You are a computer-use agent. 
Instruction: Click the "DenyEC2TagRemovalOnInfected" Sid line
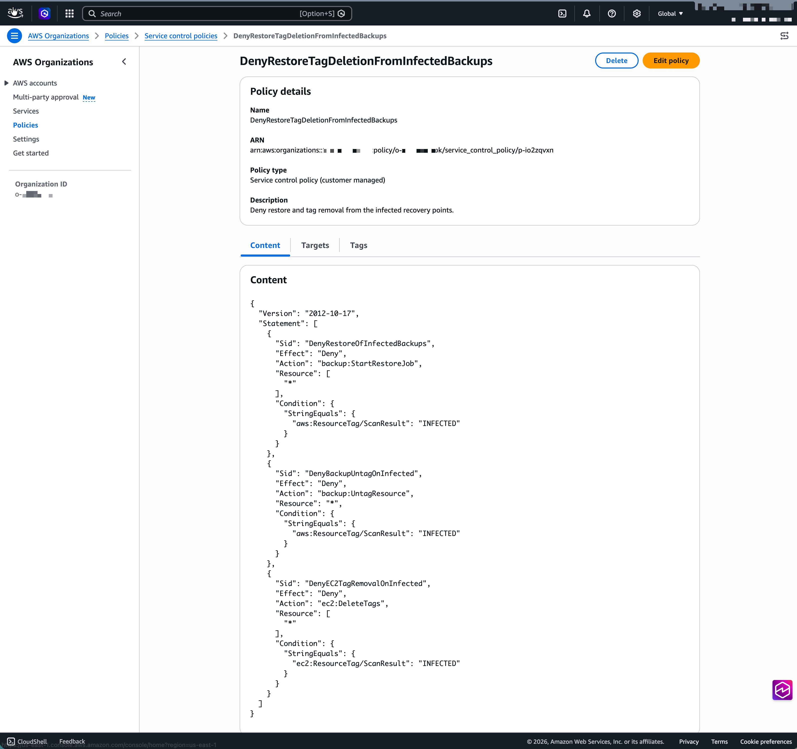[x=353, y=583]
